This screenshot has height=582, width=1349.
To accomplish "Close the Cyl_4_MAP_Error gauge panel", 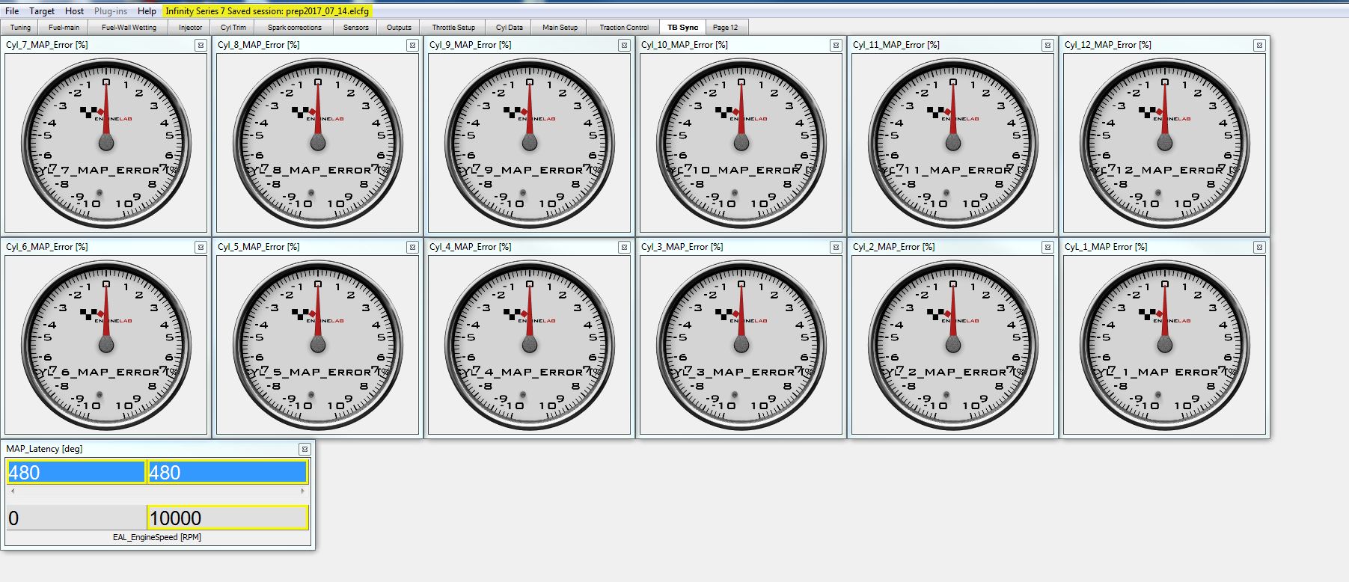I will (x=624, y=248).
